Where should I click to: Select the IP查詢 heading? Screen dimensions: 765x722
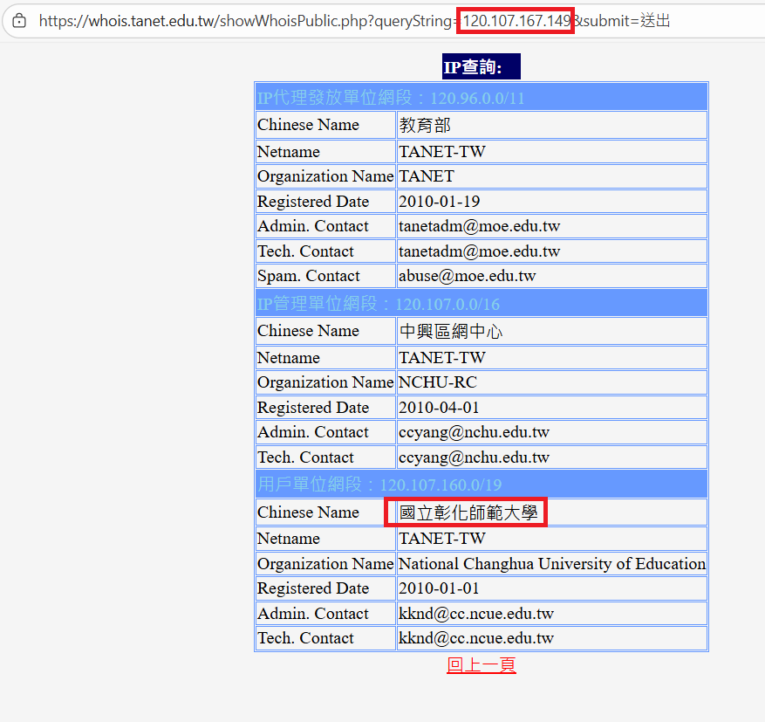(481, 66)
